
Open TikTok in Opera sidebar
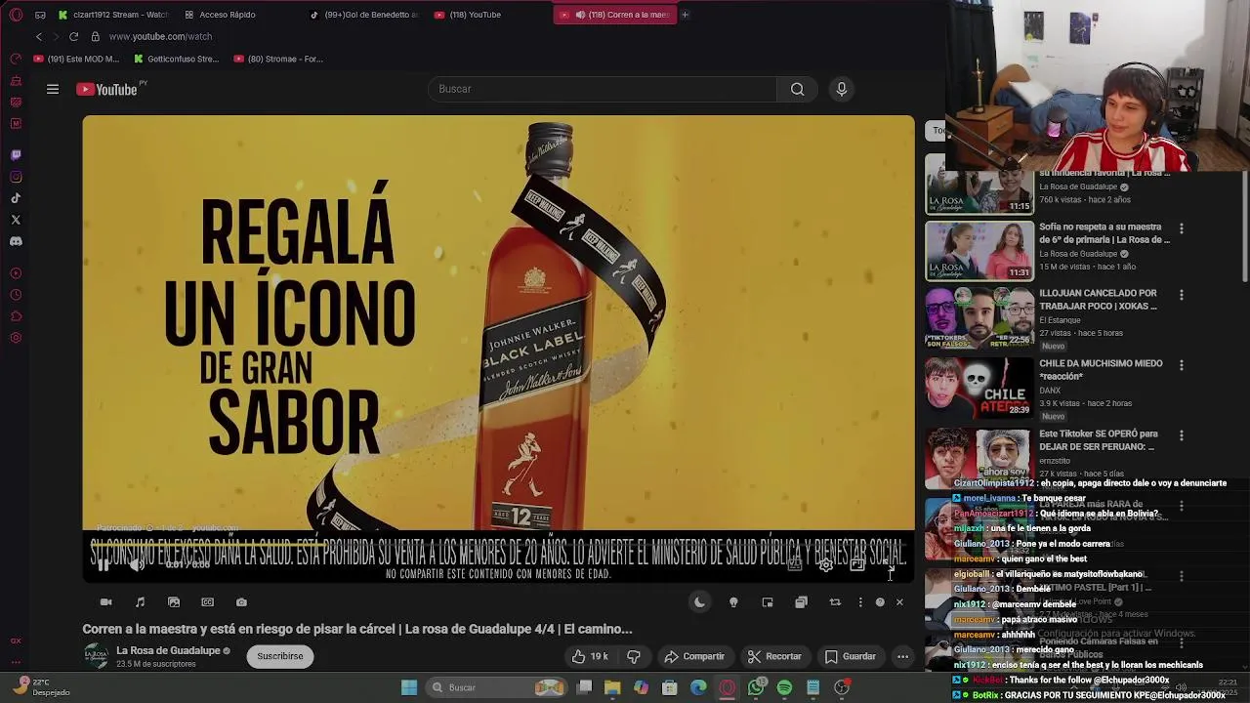[x=16, y=198]
